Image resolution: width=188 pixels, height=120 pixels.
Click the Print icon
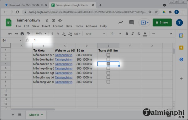22,34
